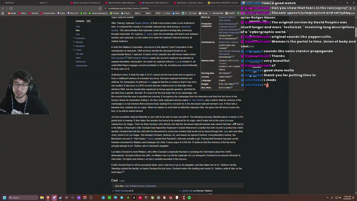This screenshot has height=201, width=357.
Task: Open the Google bookmark
Action: pos(203,13)
